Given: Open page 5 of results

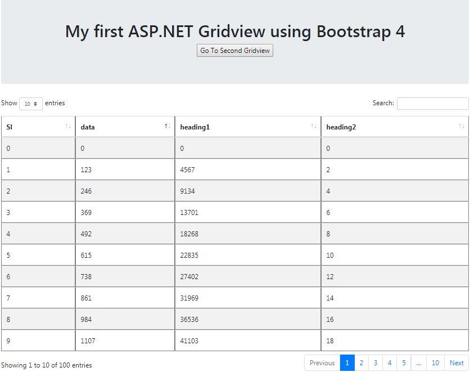Looking at the screenshot, I should pos(404,362).
